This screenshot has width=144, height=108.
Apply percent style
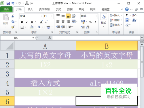click(x=90, y=22)
